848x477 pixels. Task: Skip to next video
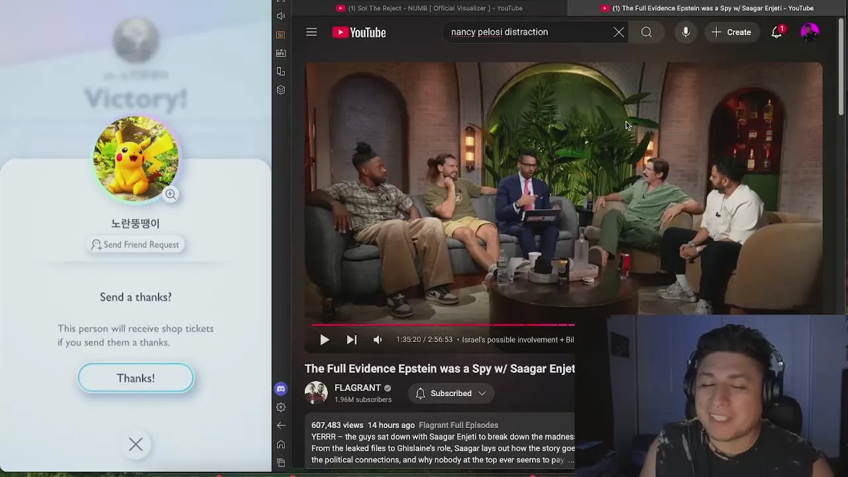(352, 340)
